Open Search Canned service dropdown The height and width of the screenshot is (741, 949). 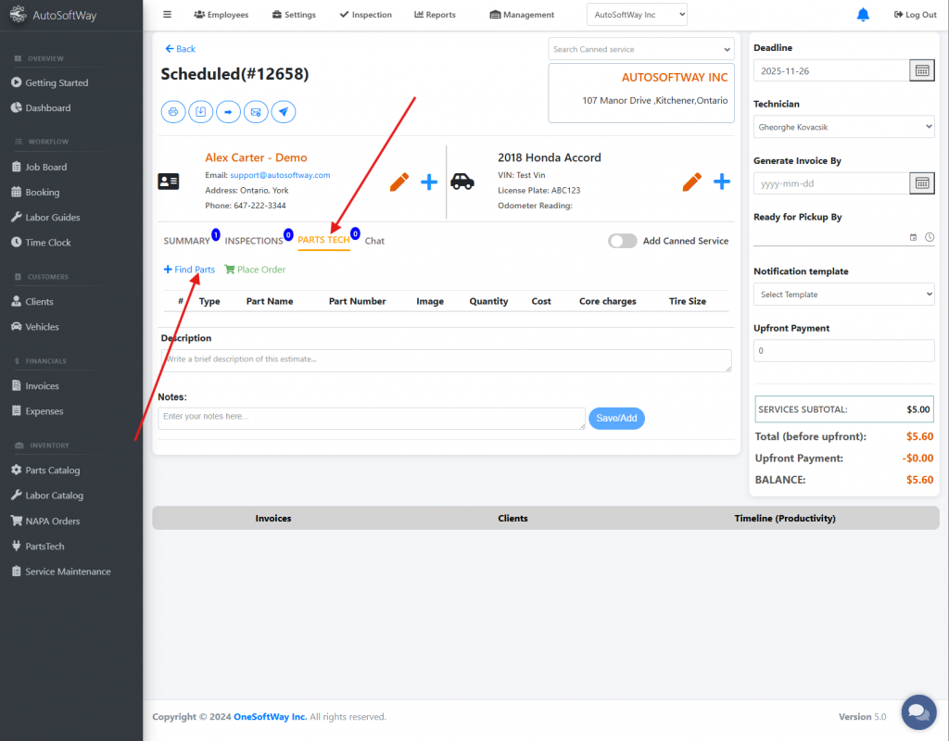(x=641, y=49)
